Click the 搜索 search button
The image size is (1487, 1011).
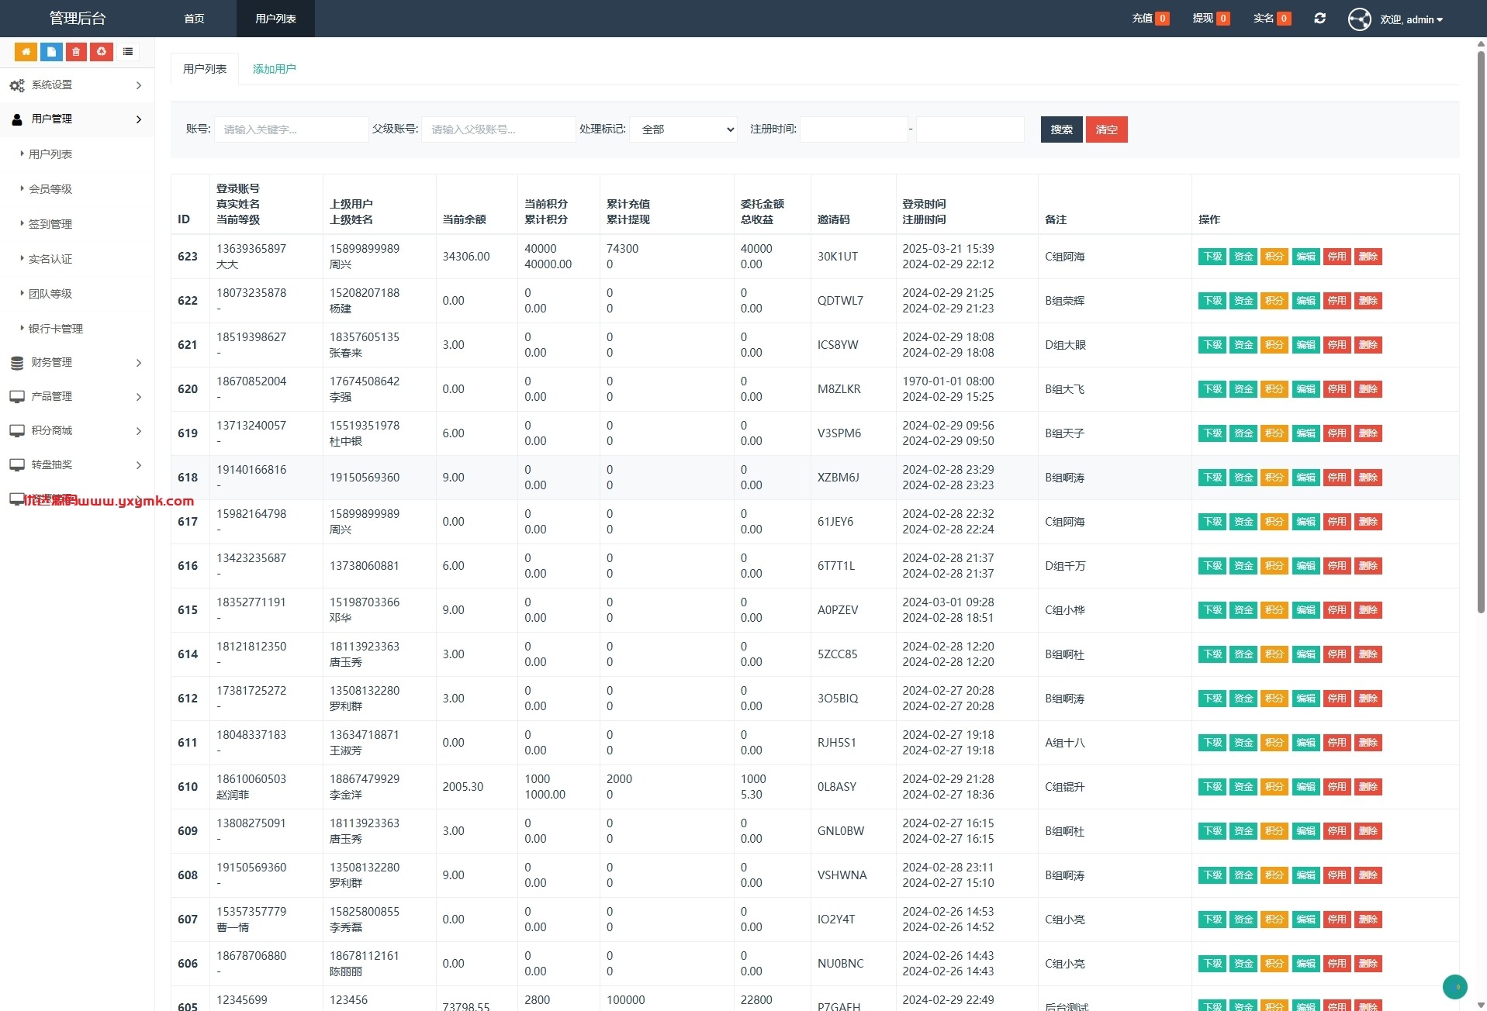[1061, 129]
